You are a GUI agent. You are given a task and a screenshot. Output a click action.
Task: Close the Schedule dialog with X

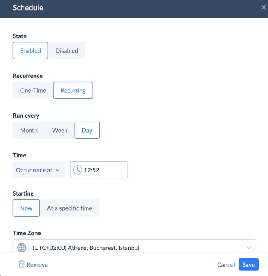264,8
